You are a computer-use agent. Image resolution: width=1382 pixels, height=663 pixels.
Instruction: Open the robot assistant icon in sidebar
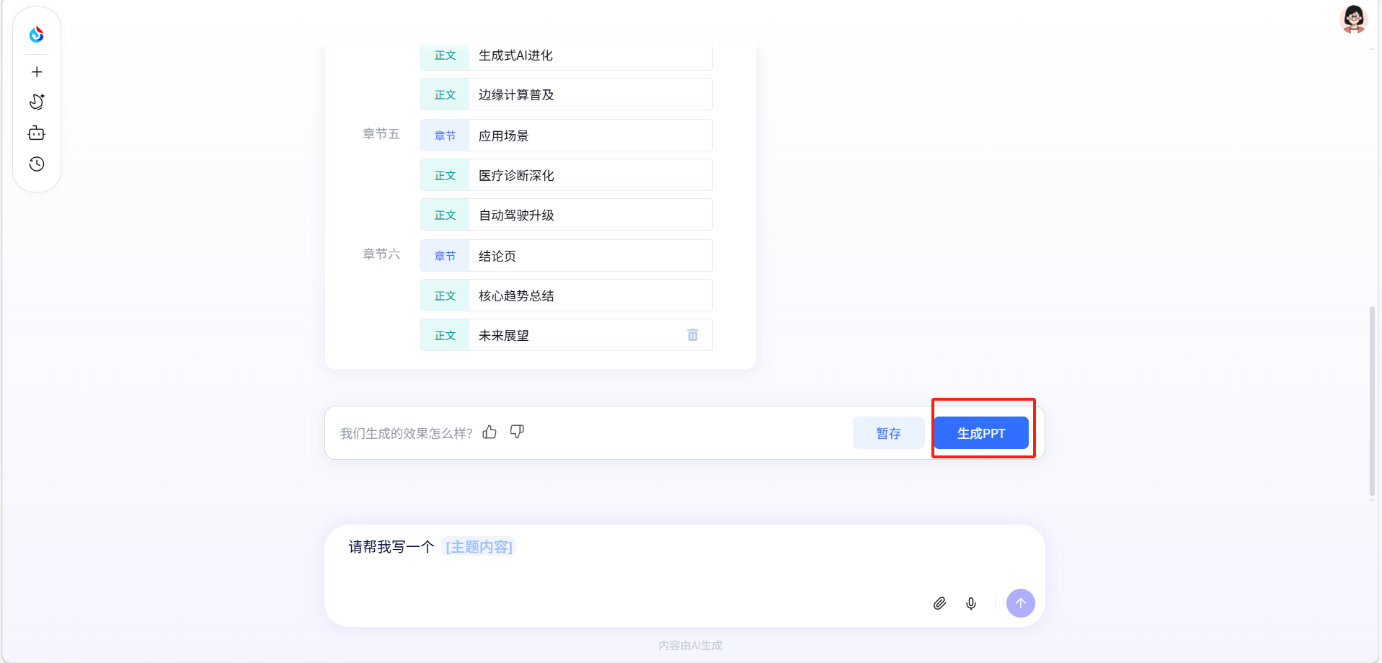tap(37, 133)
